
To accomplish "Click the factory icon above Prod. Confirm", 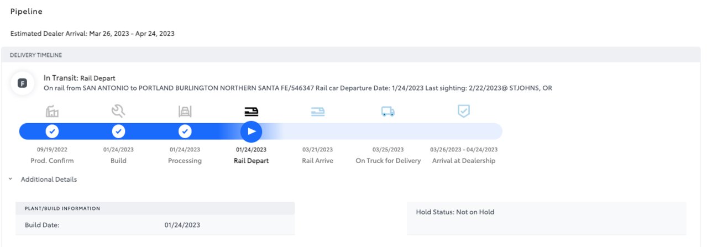I will click(x=52, y=112).
